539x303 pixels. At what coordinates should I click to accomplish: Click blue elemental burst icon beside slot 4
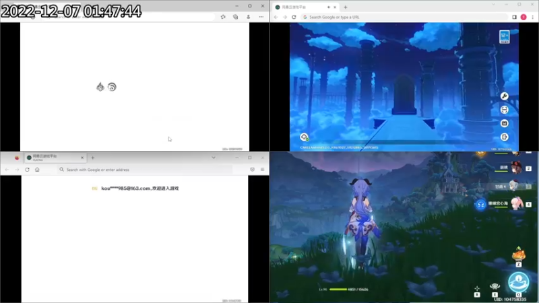(480, 205)
